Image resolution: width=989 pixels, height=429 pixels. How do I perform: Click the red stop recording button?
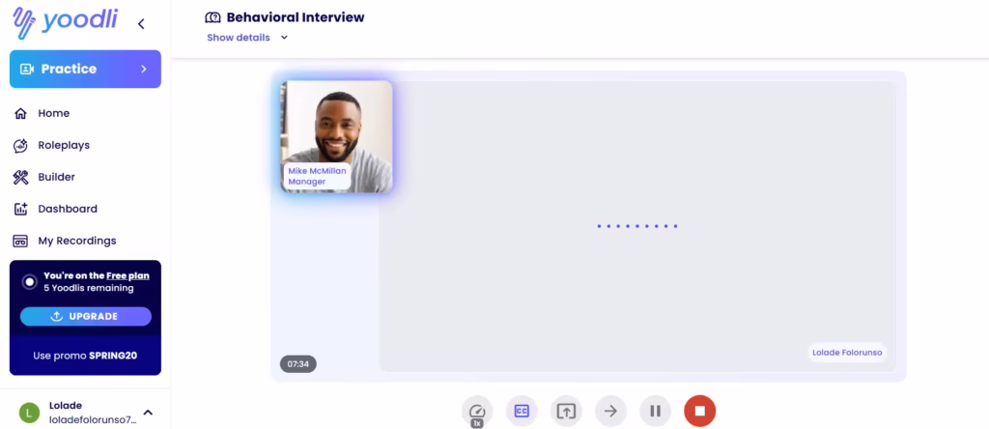[699, 412]
